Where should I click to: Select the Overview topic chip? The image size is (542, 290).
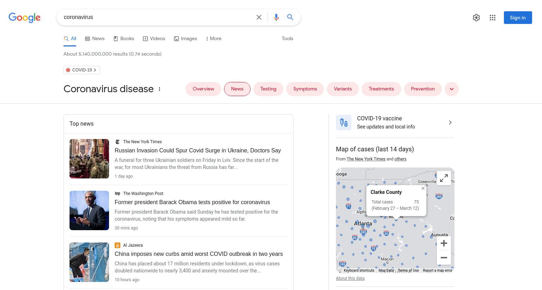pos(203,89)
